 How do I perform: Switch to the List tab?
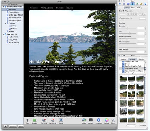138,8
